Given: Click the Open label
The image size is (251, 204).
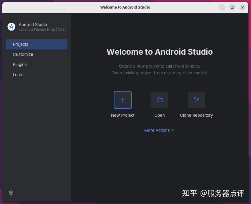Looking at the screenshot, I should [x=159, y=115].
